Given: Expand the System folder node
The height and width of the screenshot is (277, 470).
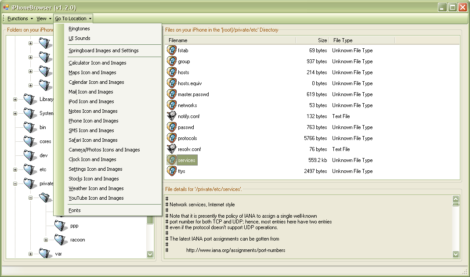Looking at the screenshot, I should [15, 114].
